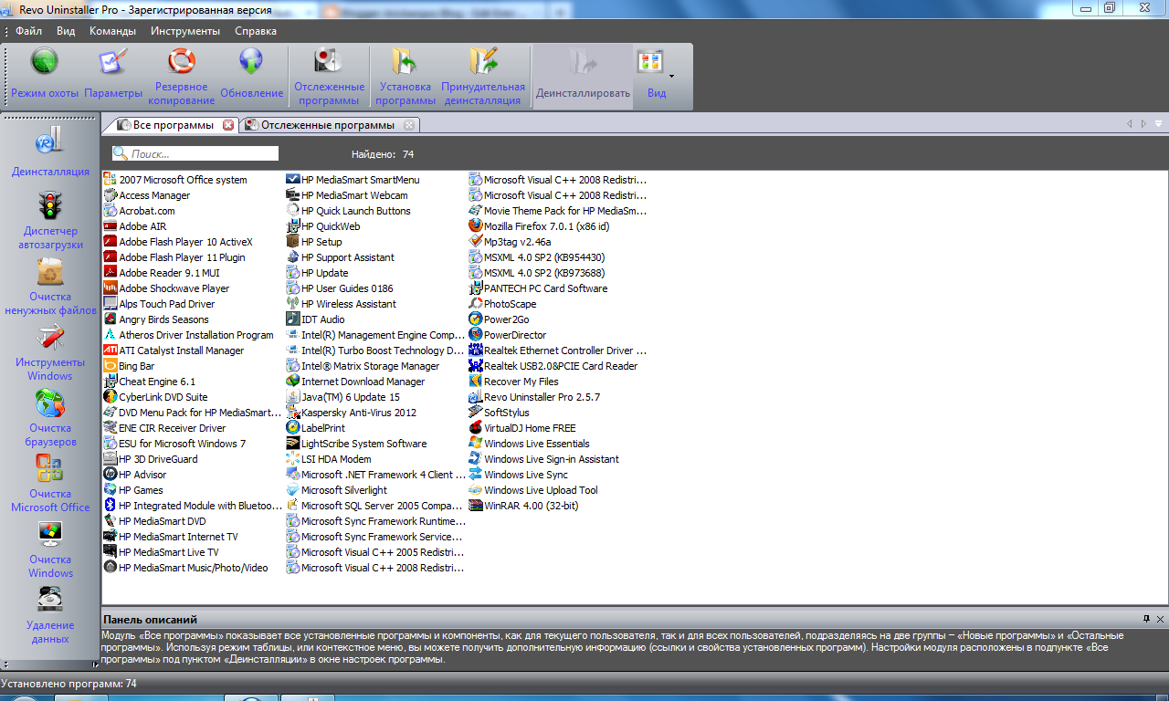The width and height of the screenshot is (1169, 701).
Task: Select the IDT Audio entry
Action: tap(316, 319)
